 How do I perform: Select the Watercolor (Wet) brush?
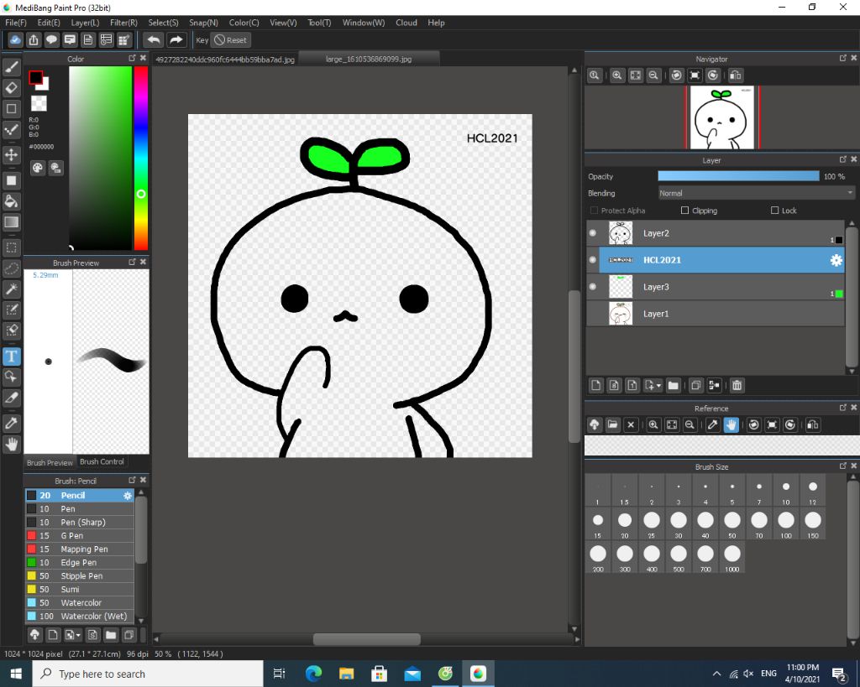tap(80, 617)
